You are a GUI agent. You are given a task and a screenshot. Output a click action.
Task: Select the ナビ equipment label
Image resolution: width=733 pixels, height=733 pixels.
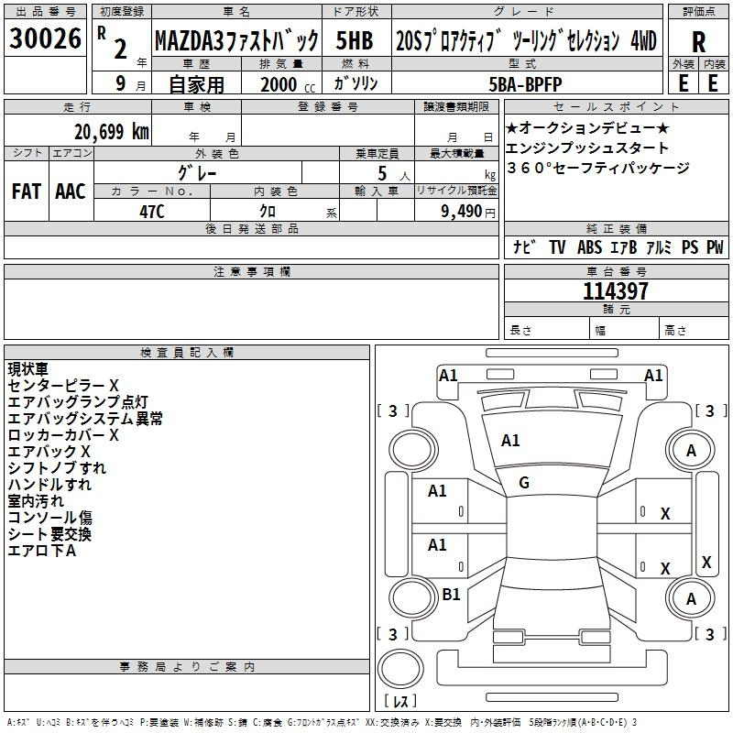[525, 247]
